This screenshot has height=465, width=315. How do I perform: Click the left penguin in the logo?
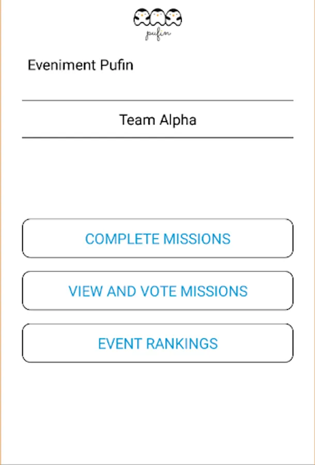click(141, 18)
